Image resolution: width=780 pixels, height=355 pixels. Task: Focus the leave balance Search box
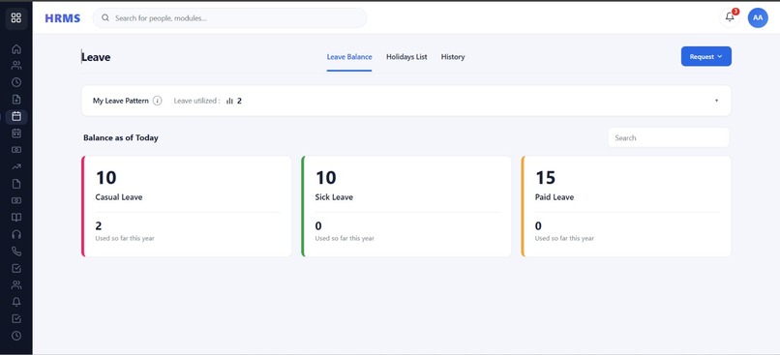pos(668,137)
